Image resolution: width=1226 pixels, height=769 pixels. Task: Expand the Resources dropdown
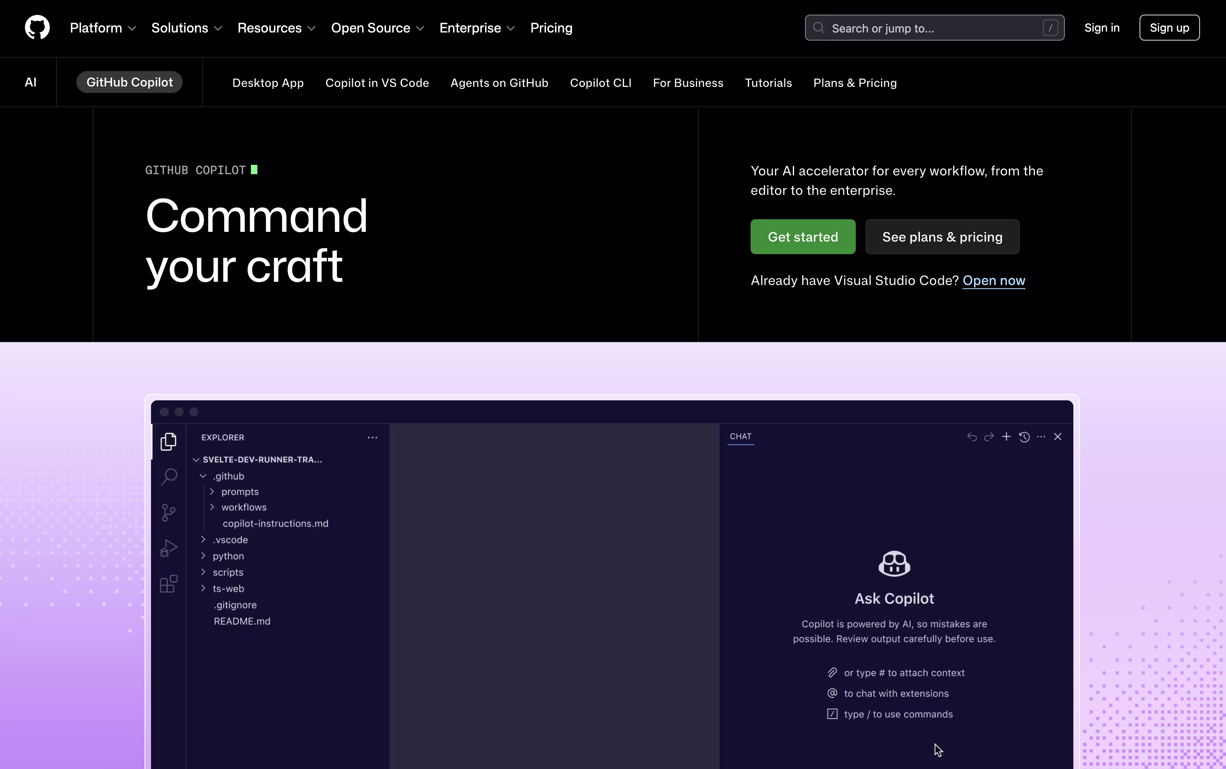276,28
